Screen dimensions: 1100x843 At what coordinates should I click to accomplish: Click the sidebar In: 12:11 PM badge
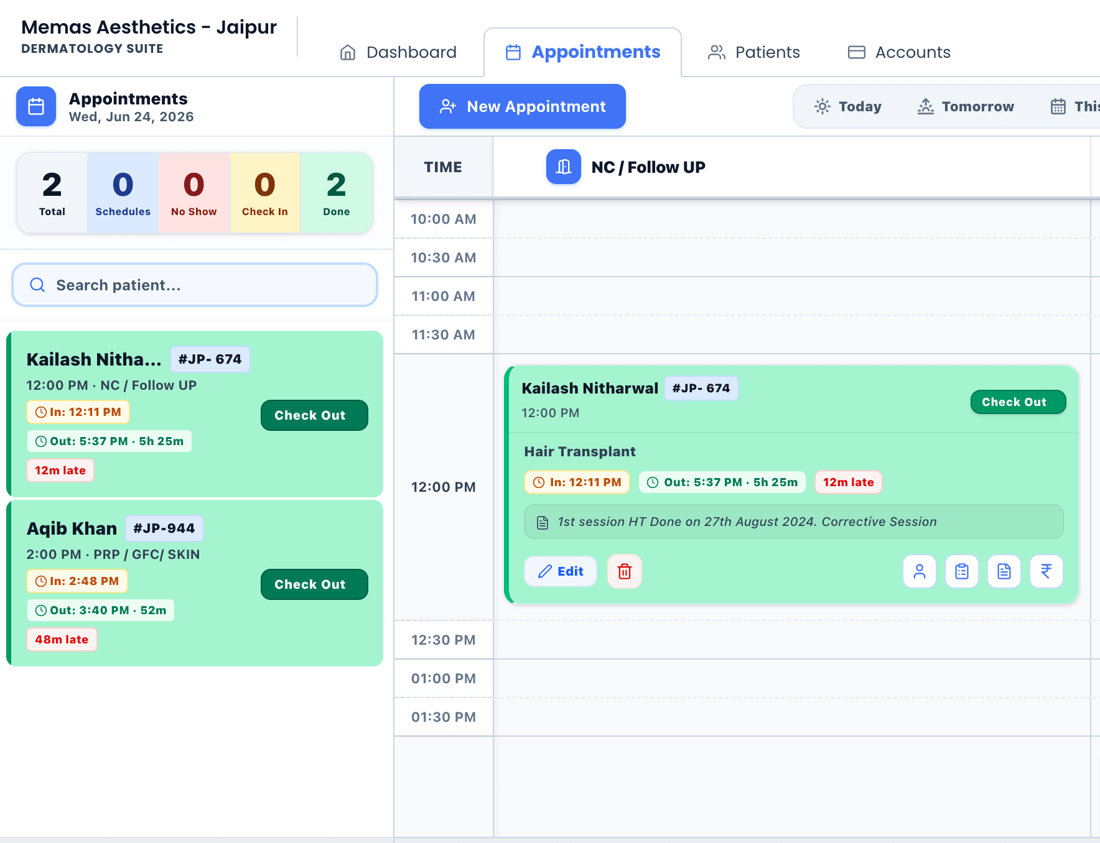(x=78, y=412)
